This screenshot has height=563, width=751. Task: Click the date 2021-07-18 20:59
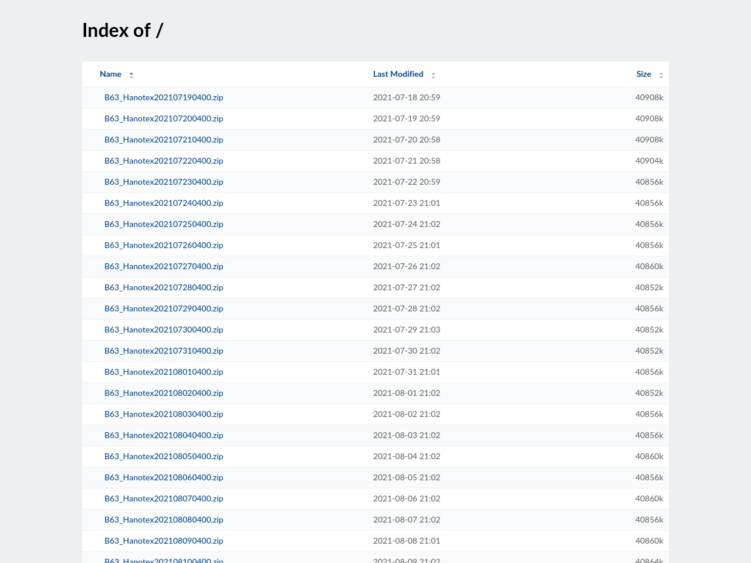tap(407, 97)
